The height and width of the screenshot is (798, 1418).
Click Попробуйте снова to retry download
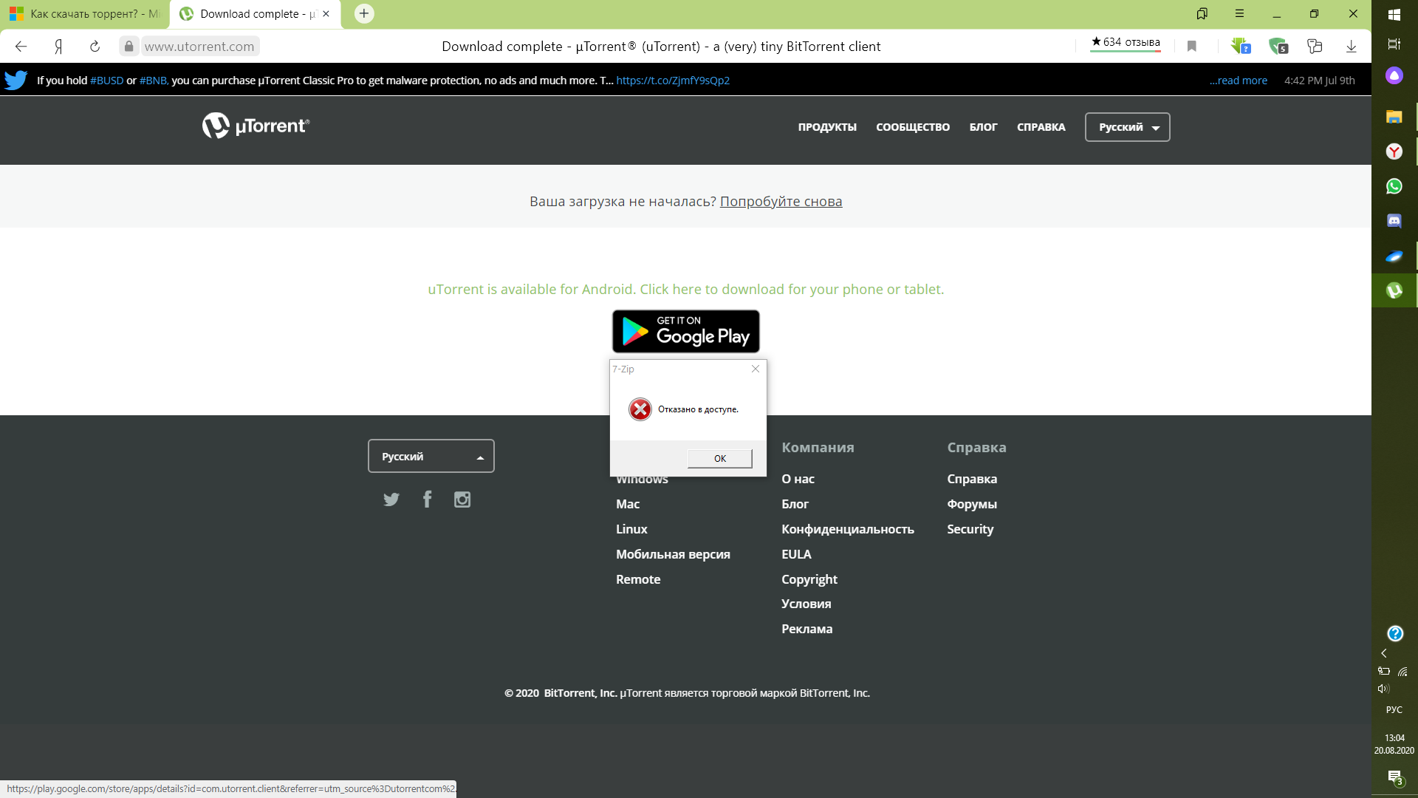click(781, 202)
